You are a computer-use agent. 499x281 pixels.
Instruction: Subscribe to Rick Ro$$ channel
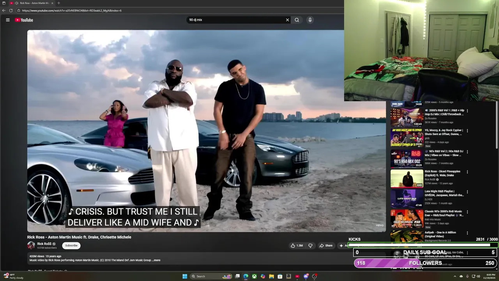click(x=71, y=245)
